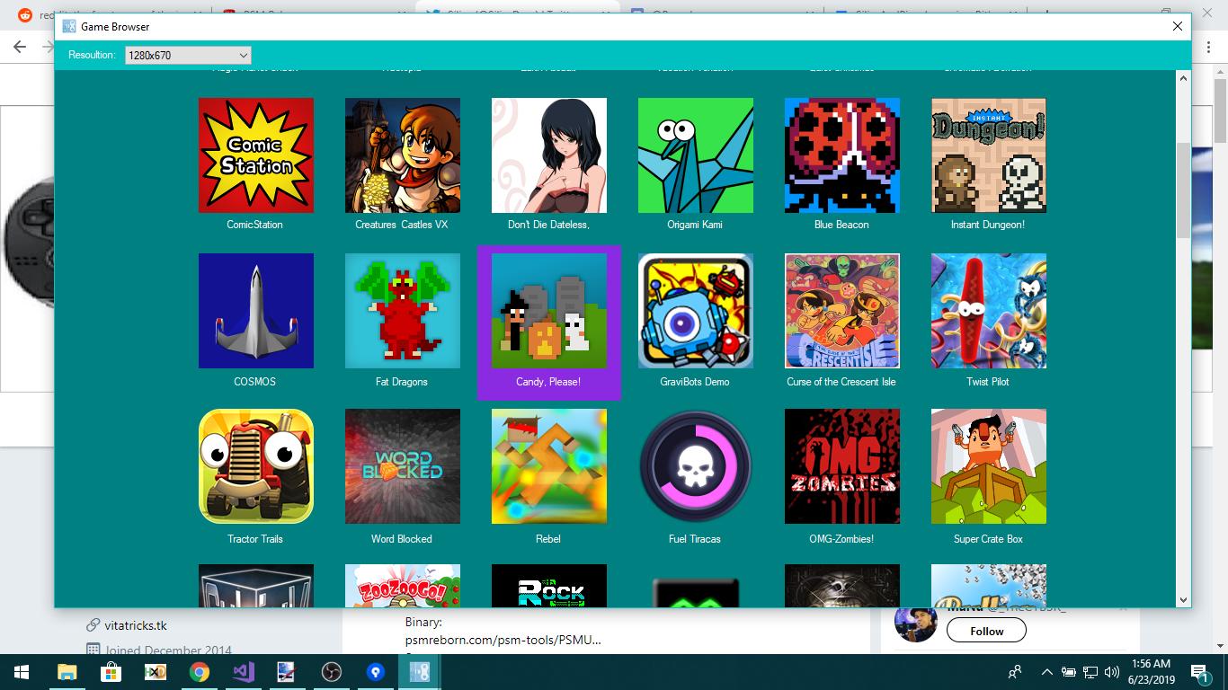
Task: Open the Instant Dungeon! game icon
Action: [x=989, y=155]
